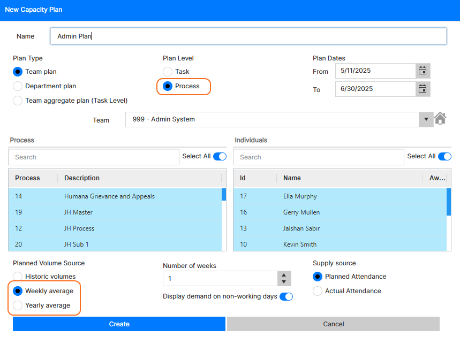Select the Humana Grievance and Appeals row
Image resolution: width=460 pixels, height=337 pixels.
(109, 196)
